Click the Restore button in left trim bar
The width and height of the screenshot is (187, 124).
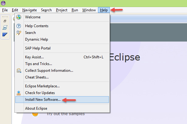(5, 21)
